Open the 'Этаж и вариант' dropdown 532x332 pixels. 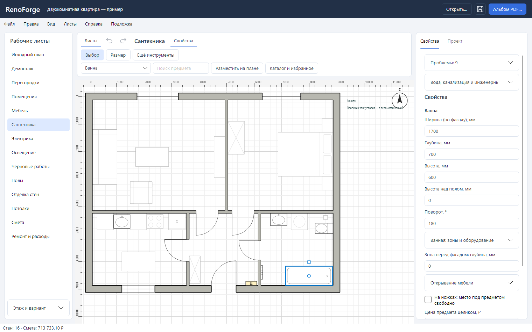pyautogui.click(x=38, y=308)
